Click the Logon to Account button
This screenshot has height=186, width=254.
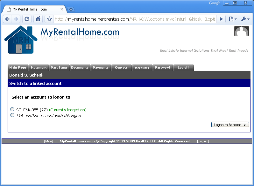coord(230,125)
